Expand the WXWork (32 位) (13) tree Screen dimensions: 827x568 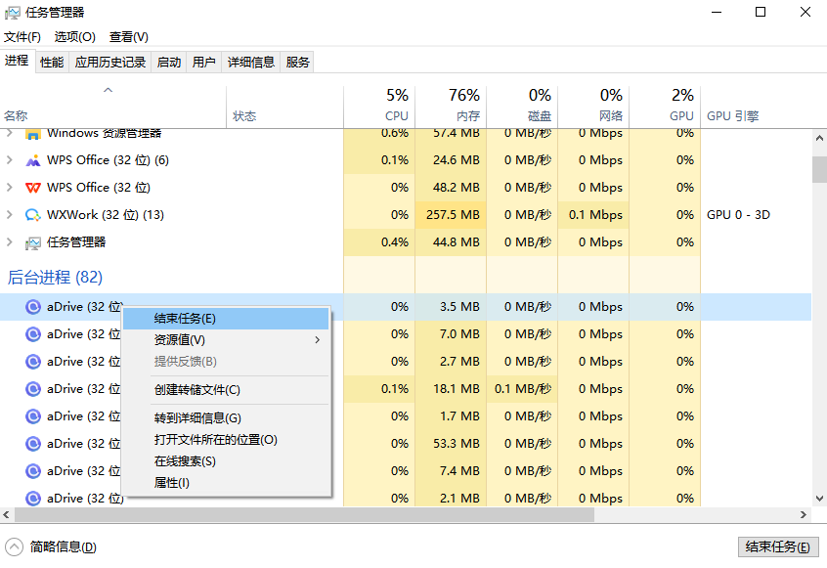(11, 214)
